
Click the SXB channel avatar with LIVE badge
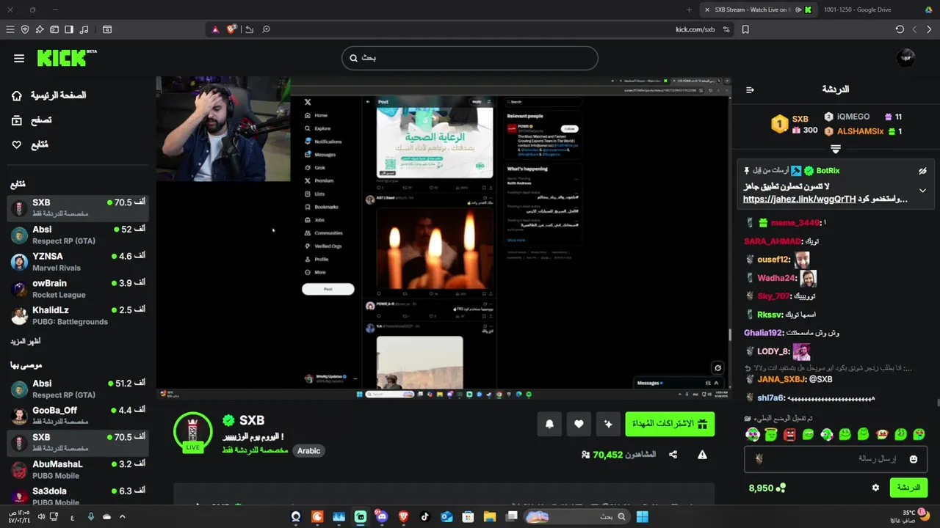click(x=192, y=432)
